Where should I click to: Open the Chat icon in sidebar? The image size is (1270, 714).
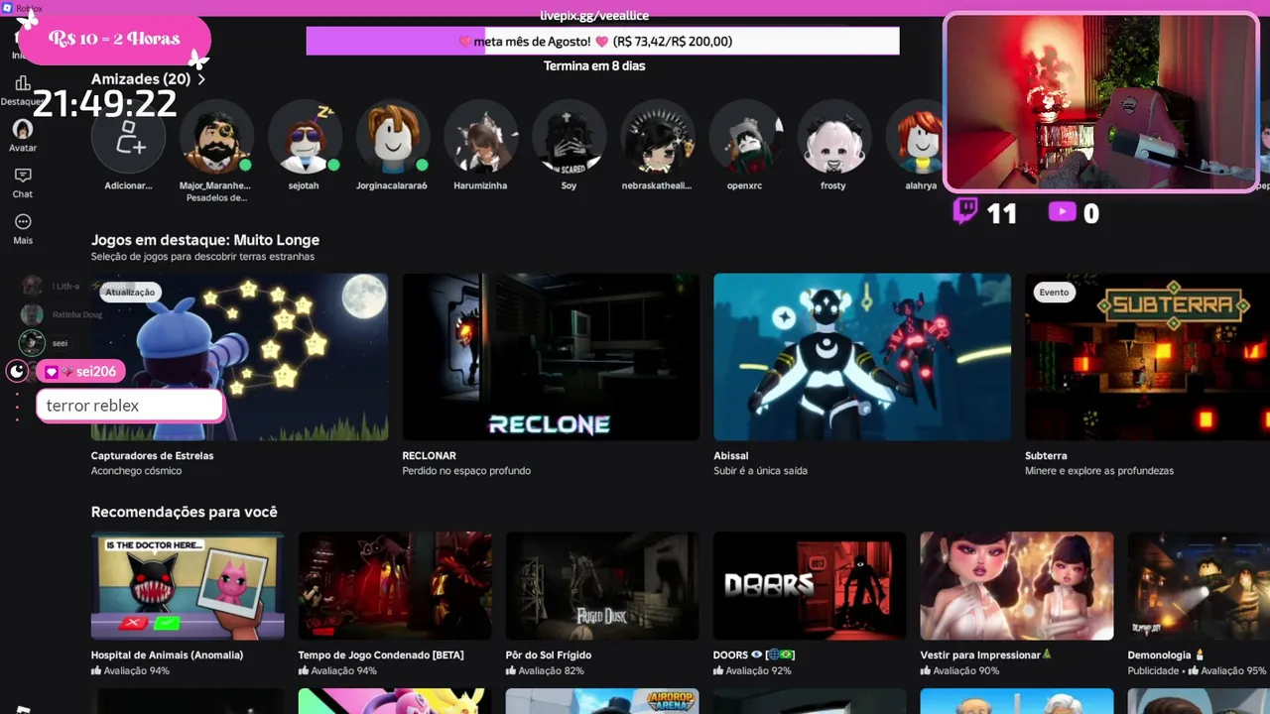[23, 176]
